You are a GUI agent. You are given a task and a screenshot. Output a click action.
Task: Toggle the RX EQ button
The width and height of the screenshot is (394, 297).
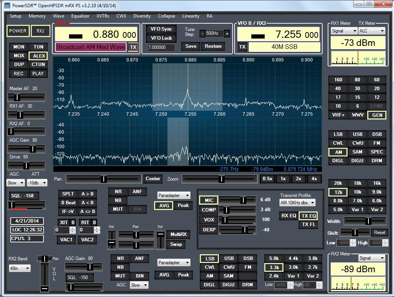(x=289, y=216)
